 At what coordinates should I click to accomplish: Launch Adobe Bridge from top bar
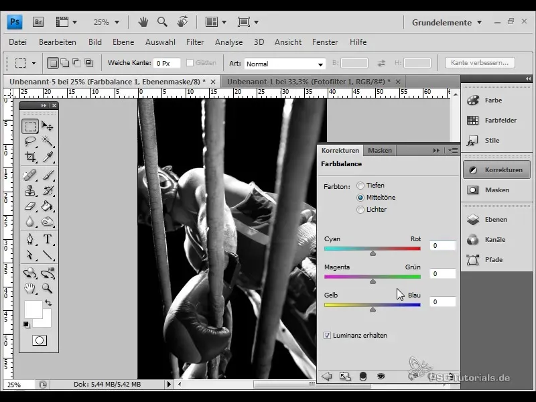coord(38,22)
